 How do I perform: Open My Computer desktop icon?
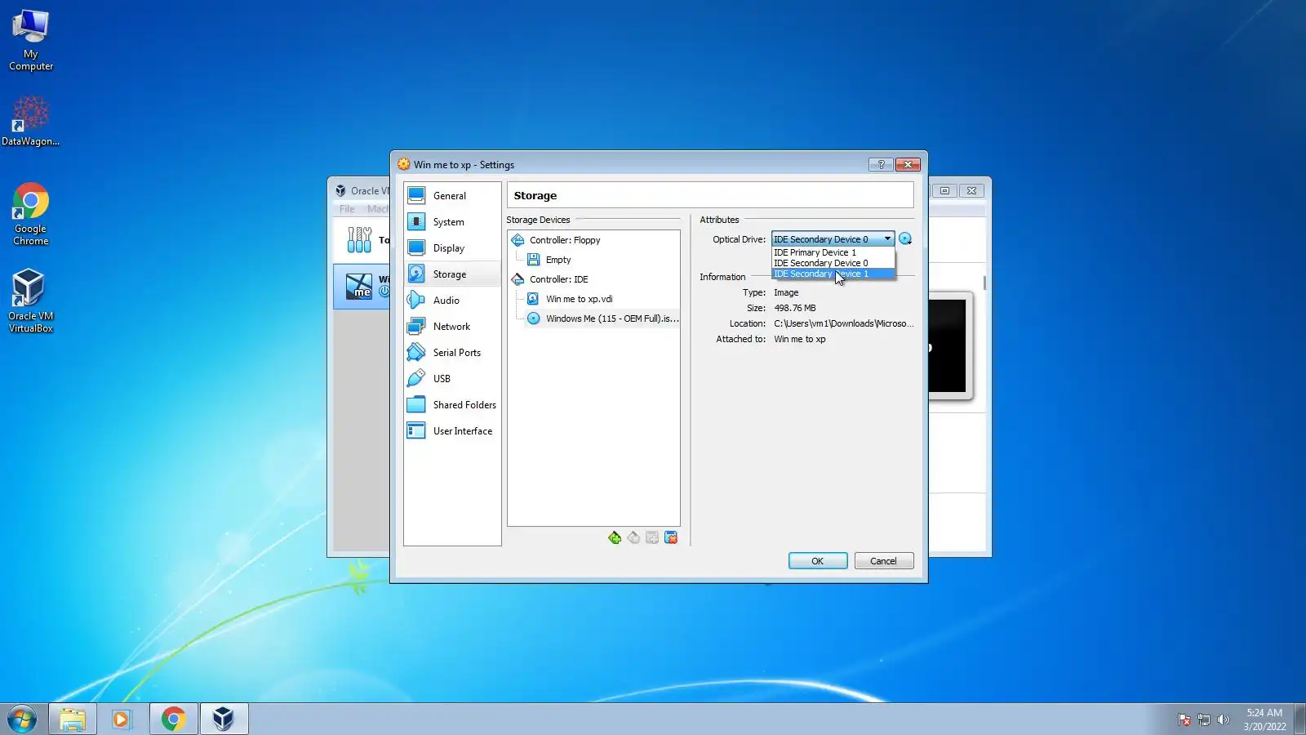31,41
